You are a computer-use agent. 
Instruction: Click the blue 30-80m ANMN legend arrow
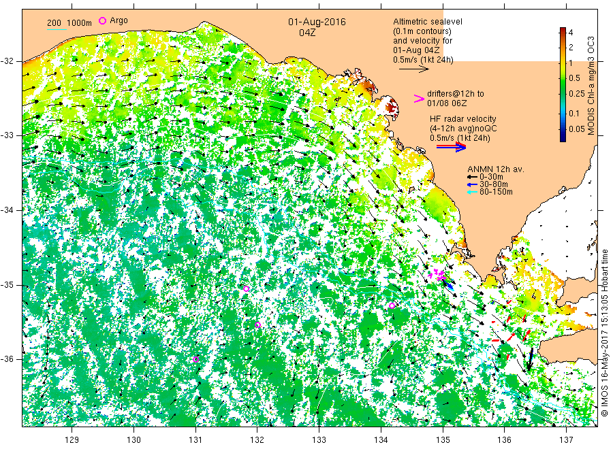472,184
